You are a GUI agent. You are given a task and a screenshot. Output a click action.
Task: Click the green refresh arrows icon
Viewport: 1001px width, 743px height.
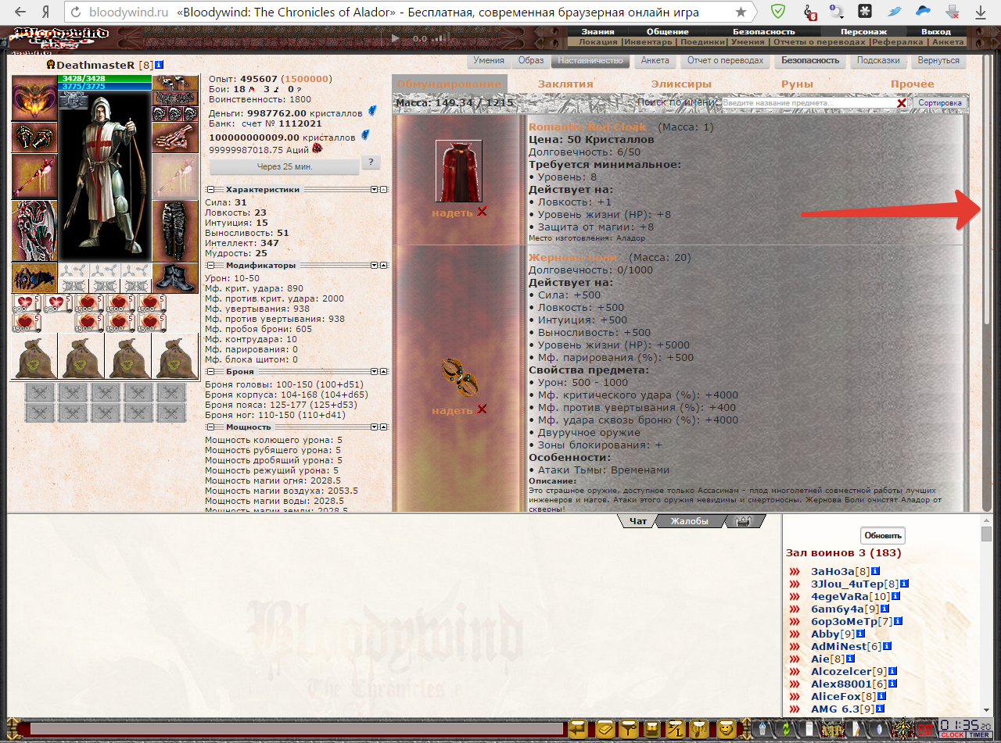(x=788, y=730)
